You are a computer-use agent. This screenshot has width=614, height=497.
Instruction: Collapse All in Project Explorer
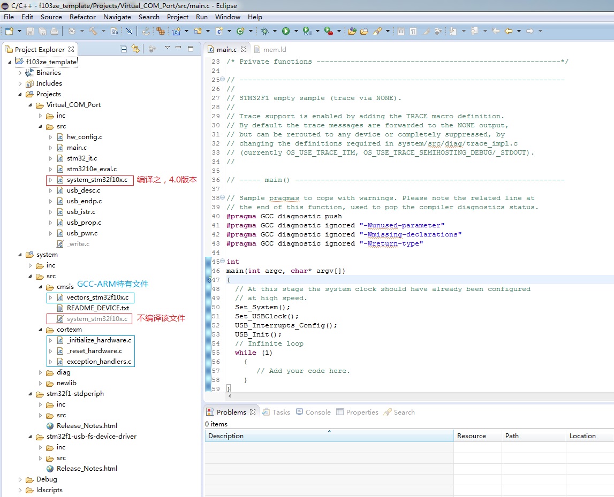[x=123, y=49]
